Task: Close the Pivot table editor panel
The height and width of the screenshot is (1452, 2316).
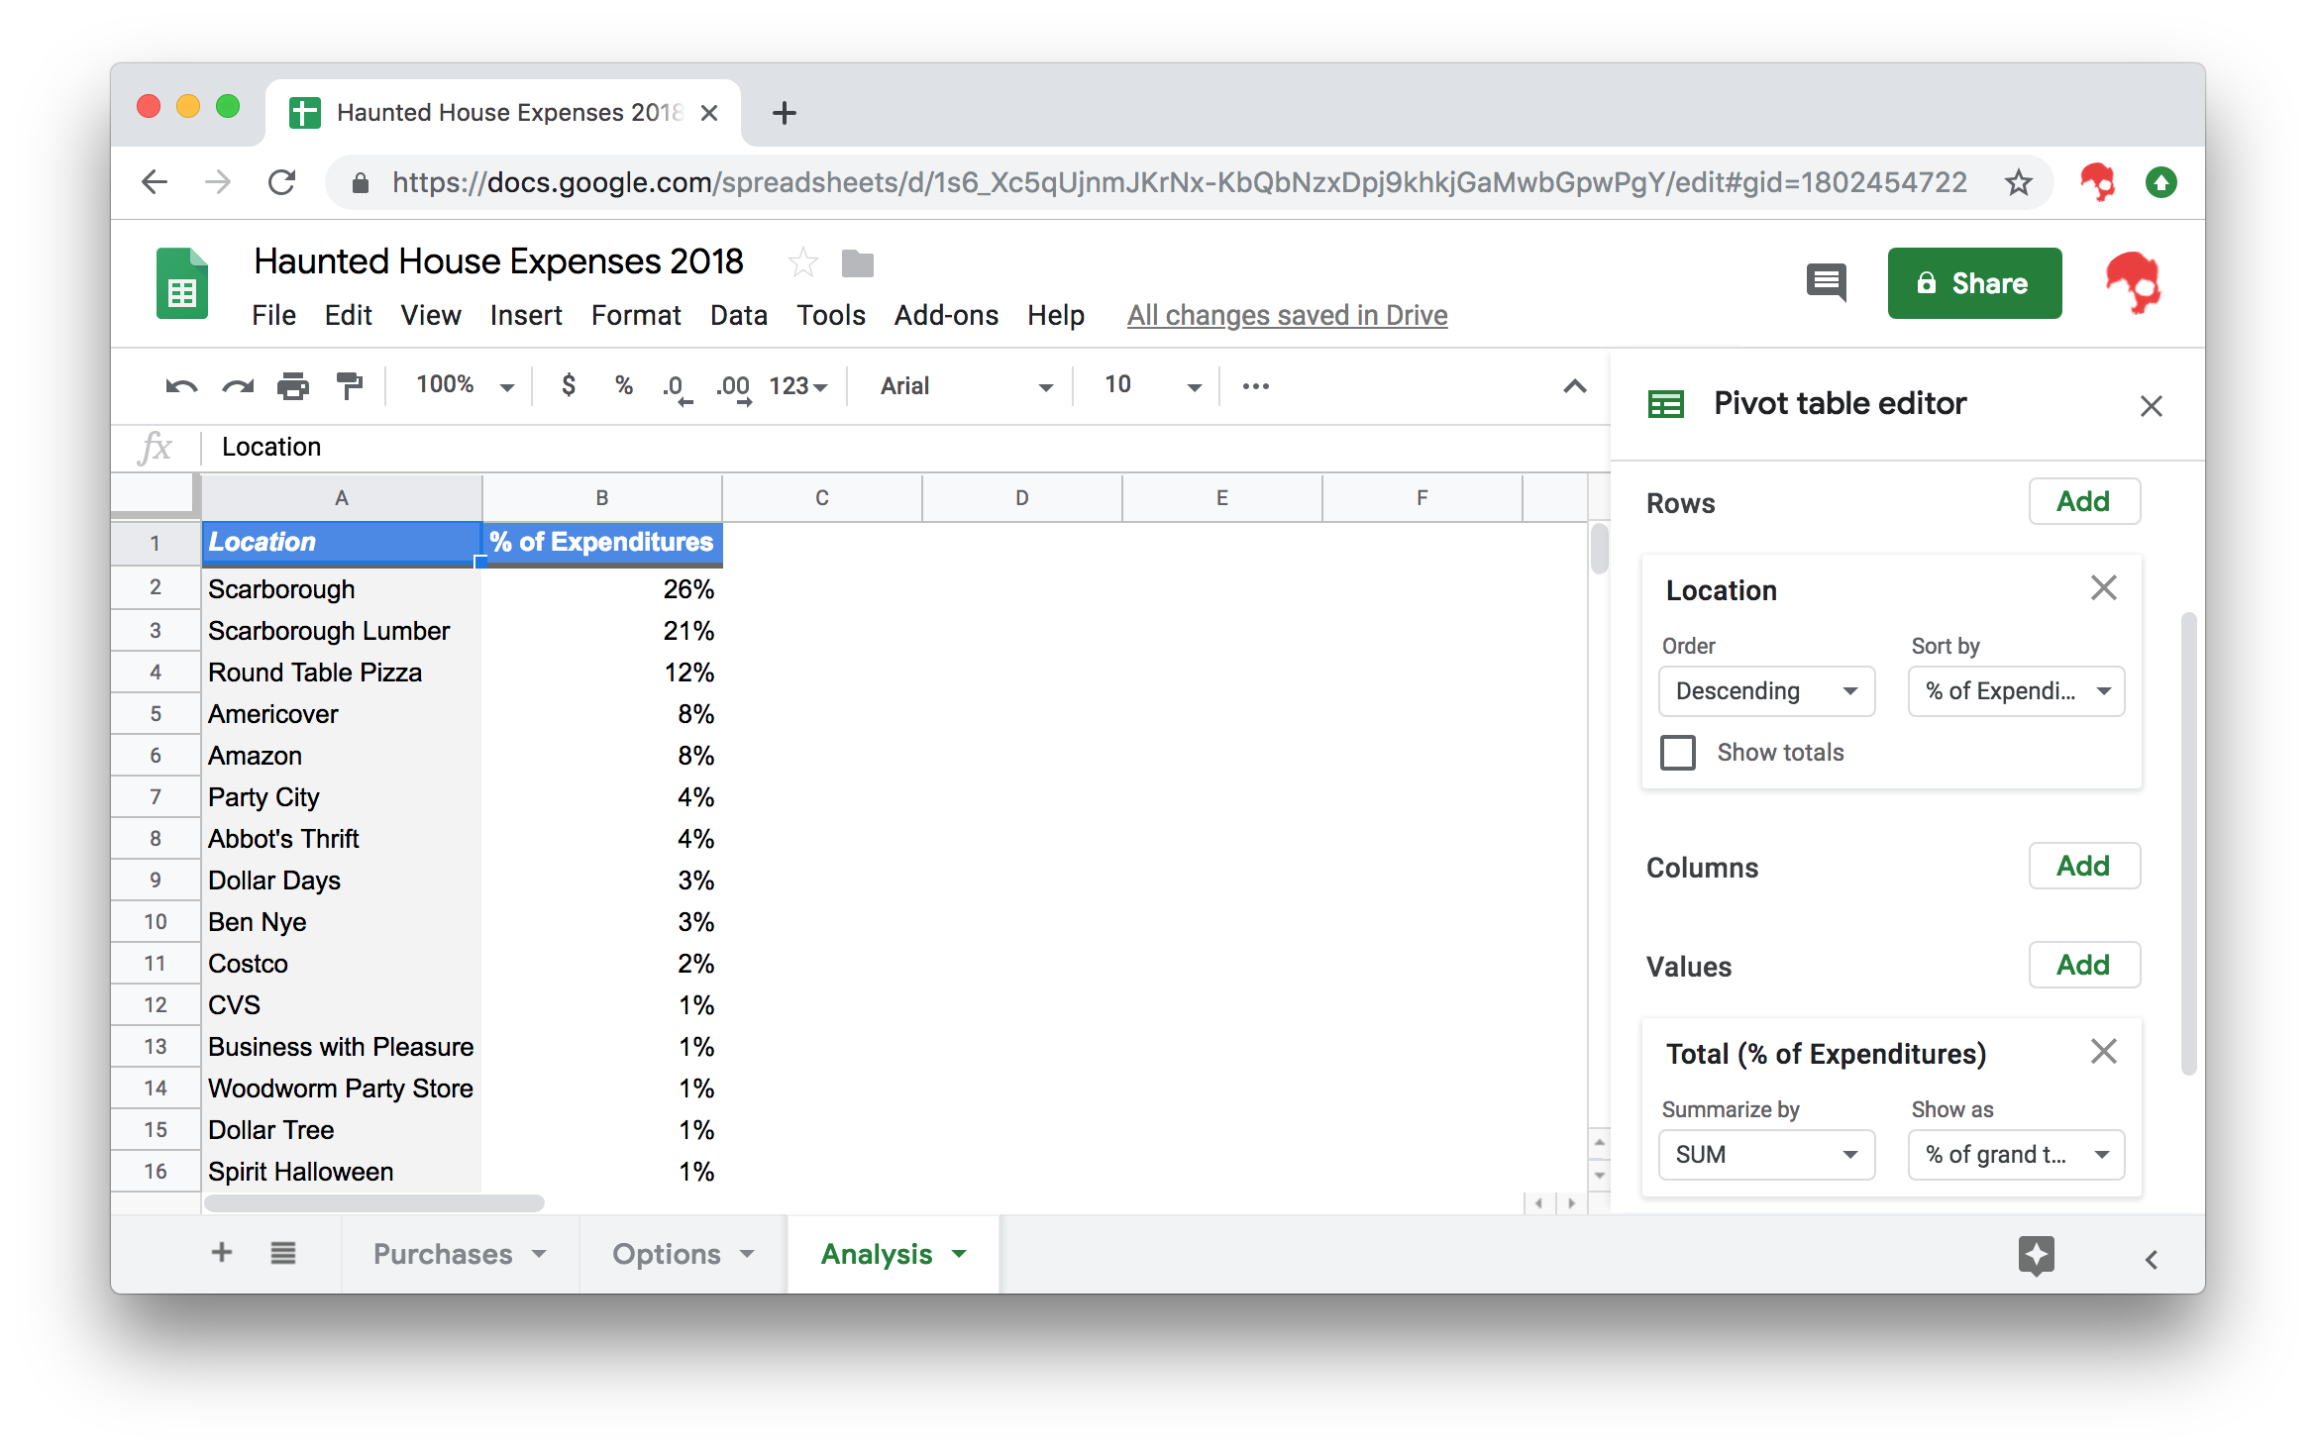Action: 2151,406
